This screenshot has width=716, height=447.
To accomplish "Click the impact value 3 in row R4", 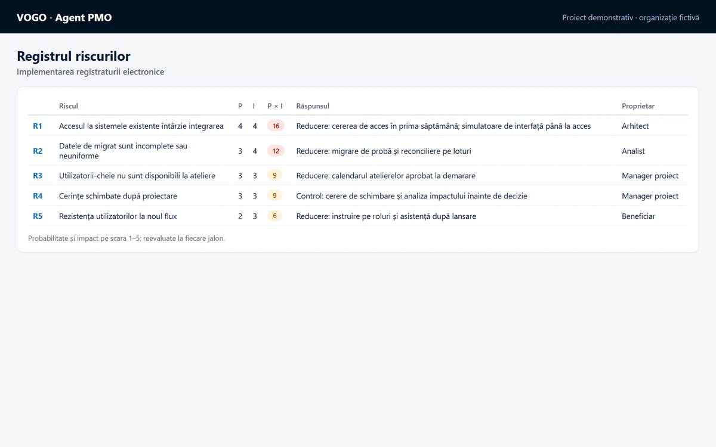I will (x=255, y=196).
